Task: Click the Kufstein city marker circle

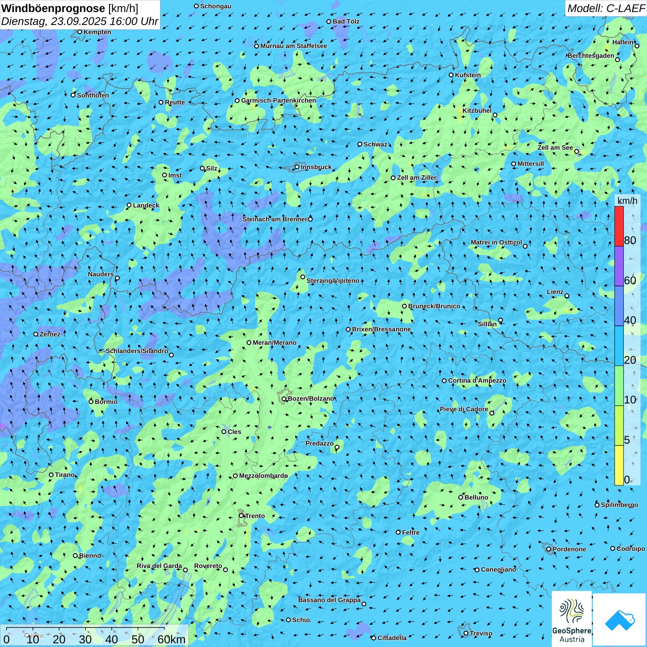Action: click(452, 75)
